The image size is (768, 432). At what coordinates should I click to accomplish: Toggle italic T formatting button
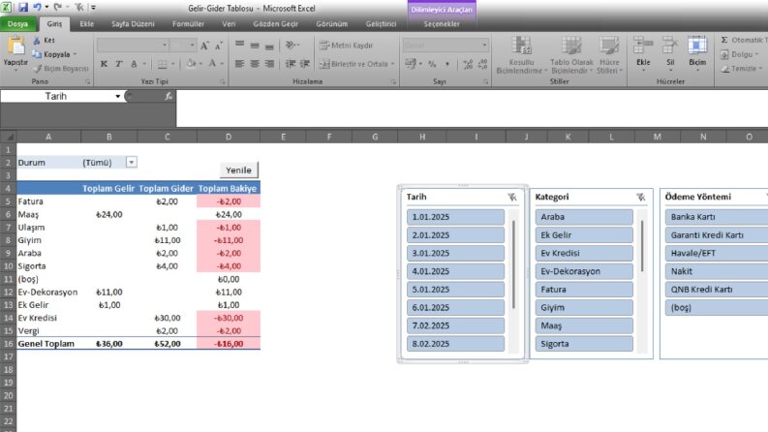tap(118, 64)
